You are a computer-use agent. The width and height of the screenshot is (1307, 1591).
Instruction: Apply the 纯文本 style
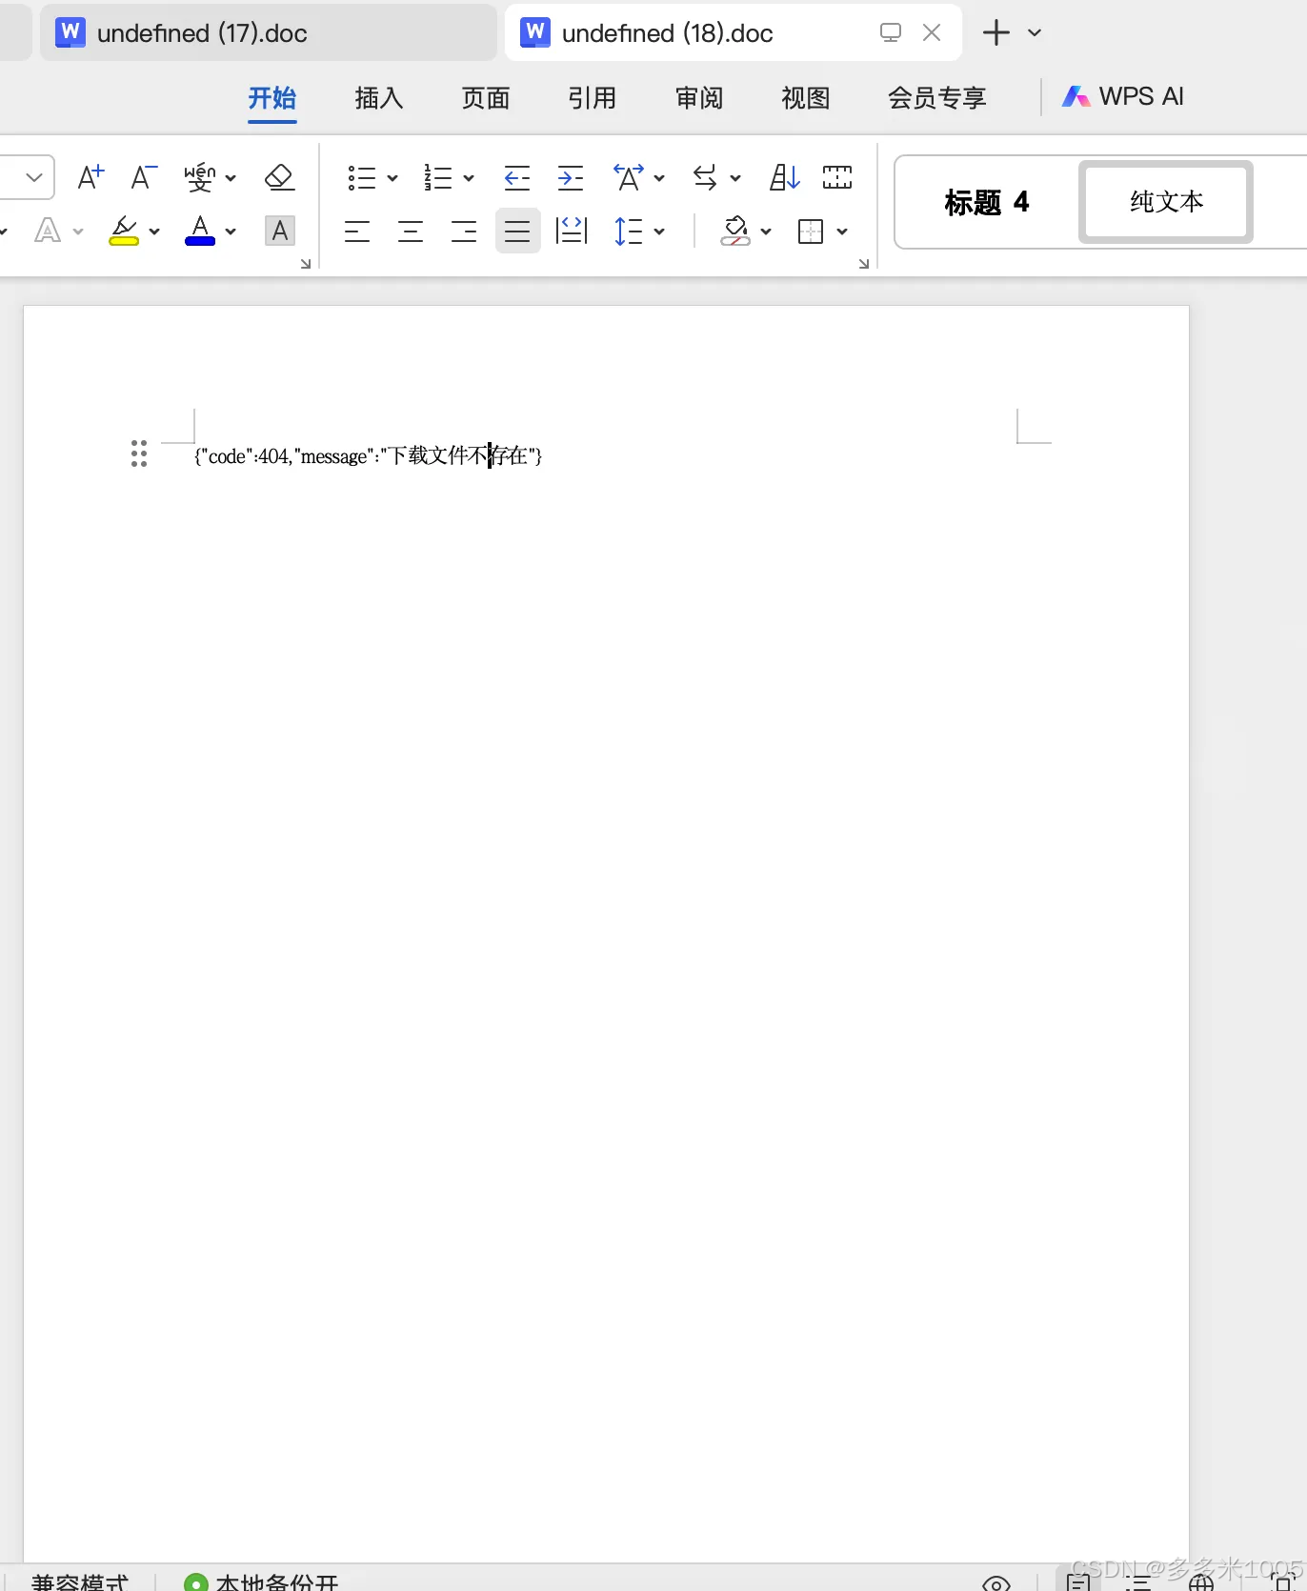point(1166,202)
